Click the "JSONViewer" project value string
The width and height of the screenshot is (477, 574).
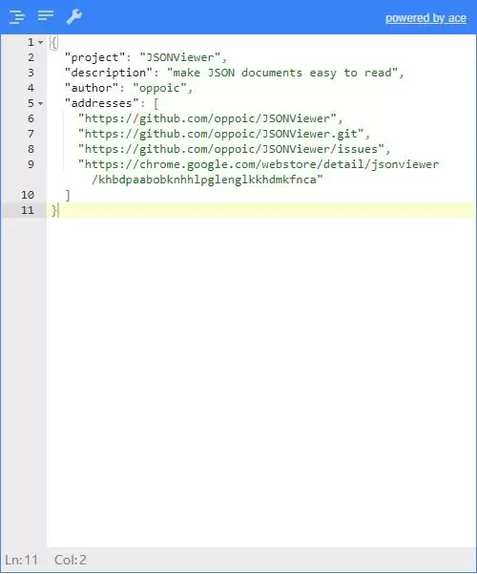[x=180, y=57]
